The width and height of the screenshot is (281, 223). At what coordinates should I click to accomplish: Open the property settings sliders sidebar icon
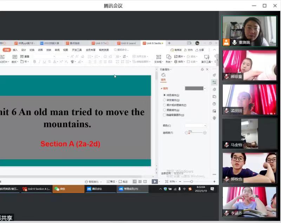point(214,82)
